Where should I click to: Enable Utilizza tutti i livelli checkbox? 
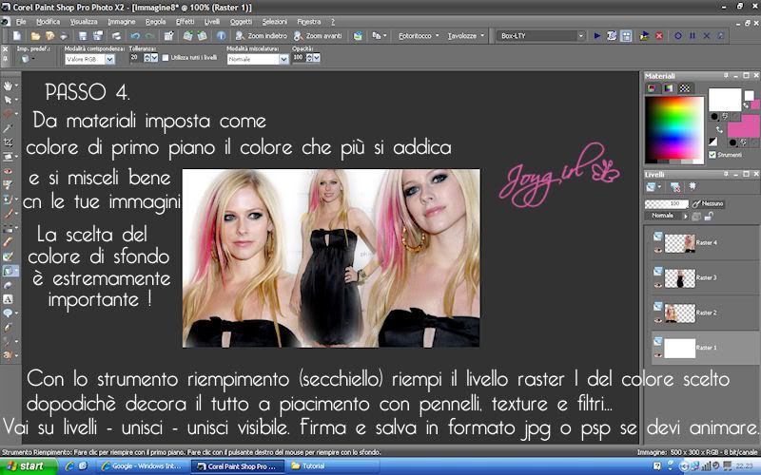click(x=166, y=58)
